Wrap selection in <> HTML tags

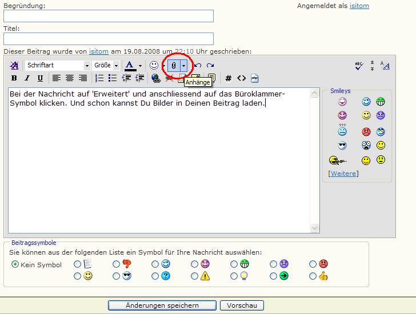(x=241, y=78)
